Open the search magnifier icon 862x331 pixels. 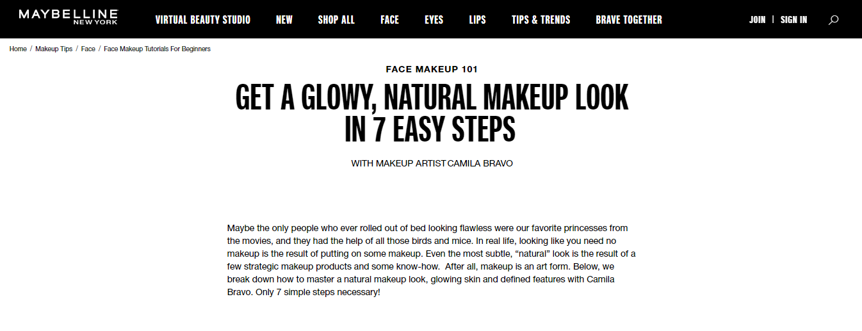833,20
